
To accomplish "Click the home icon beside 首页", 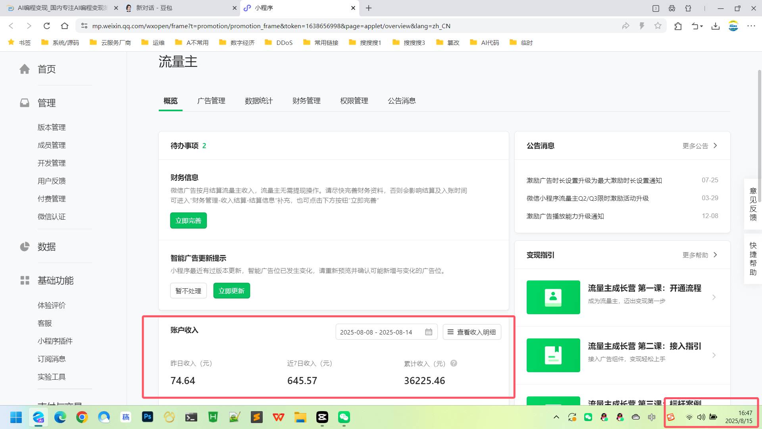I will coord(25,69).
